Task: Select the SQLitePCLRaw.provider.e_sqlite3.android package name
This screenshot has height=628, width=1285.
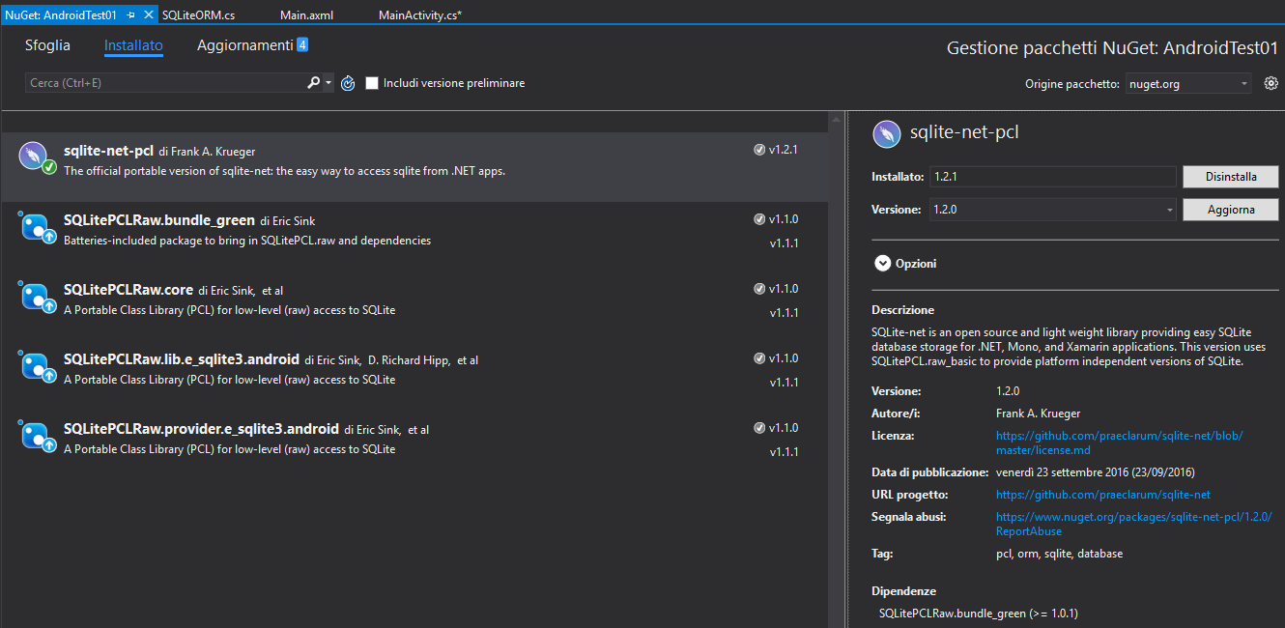Action: [201, 428]
